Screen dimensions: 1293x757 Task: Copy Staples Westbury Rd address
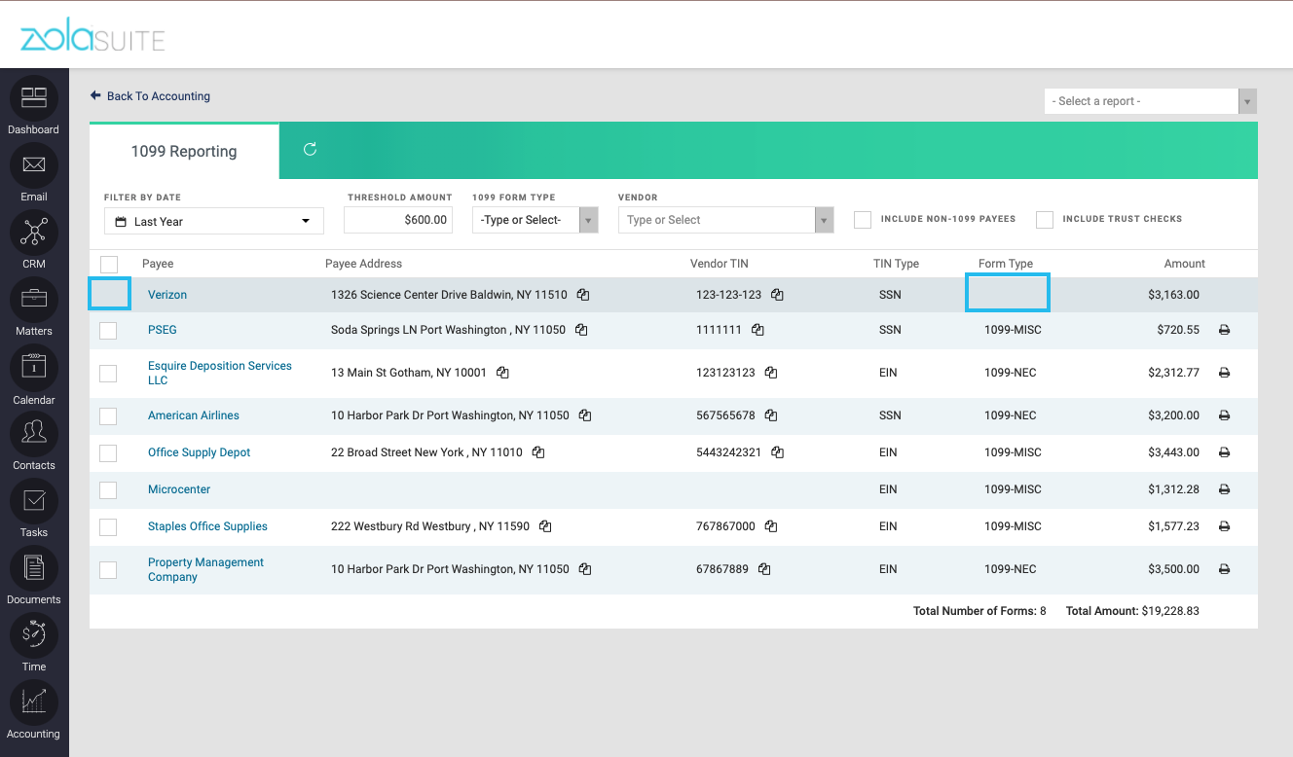point(545,526)
